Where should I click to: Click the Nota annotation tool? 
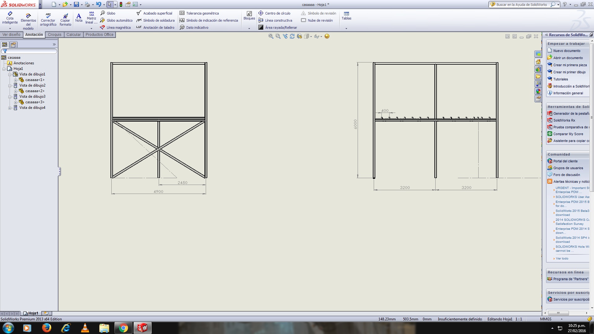(x=79, y=17)
